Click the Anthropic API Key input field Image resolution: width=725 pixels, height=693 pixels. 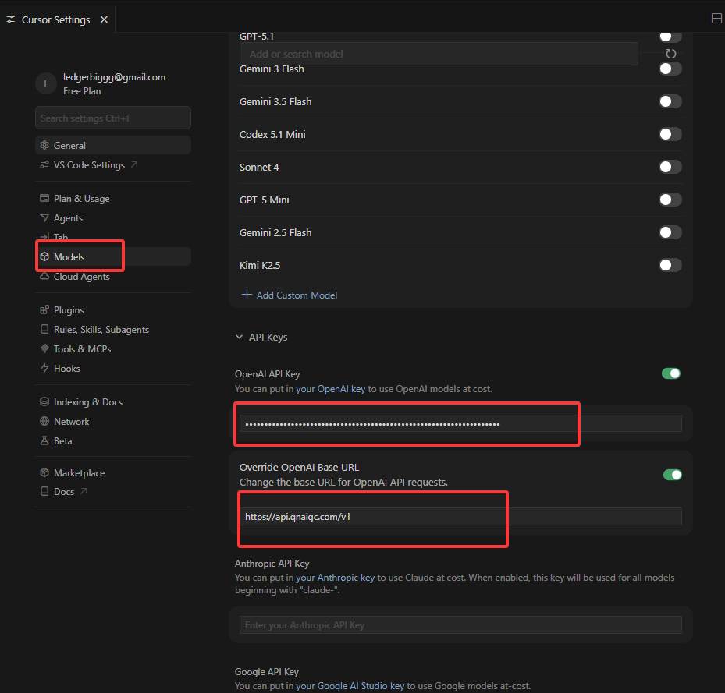pos(460,624)
